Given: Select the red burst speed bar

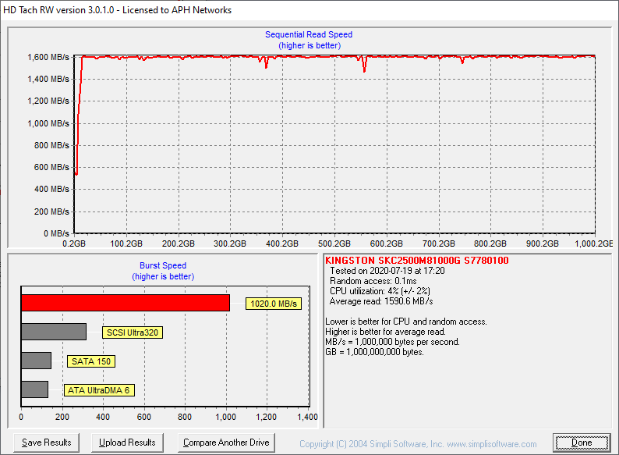Looking at the screenshot, I should [x=125, y=303].
